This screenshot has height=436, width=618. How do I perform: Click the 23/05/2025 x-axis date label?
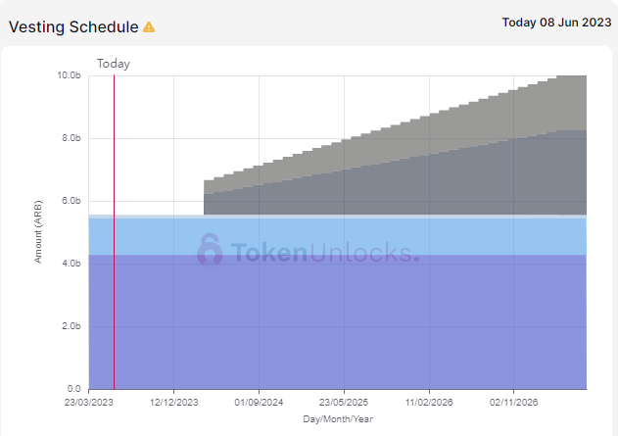pos(344,403)
